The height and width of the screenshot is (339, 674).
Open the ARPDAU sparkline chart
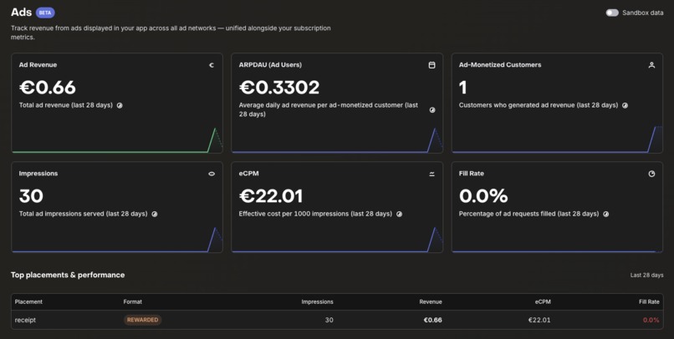(x=337, y=139)
